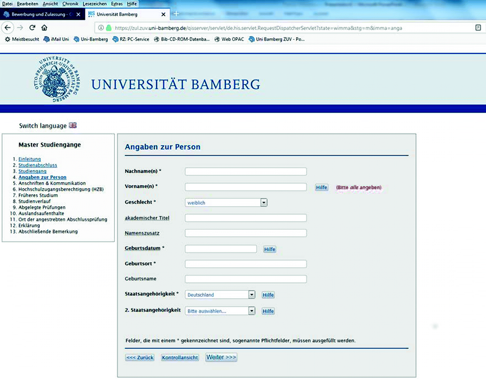Click the Namenszusatz input field
This screenshot has height=382, width=486.
(246, 233)
